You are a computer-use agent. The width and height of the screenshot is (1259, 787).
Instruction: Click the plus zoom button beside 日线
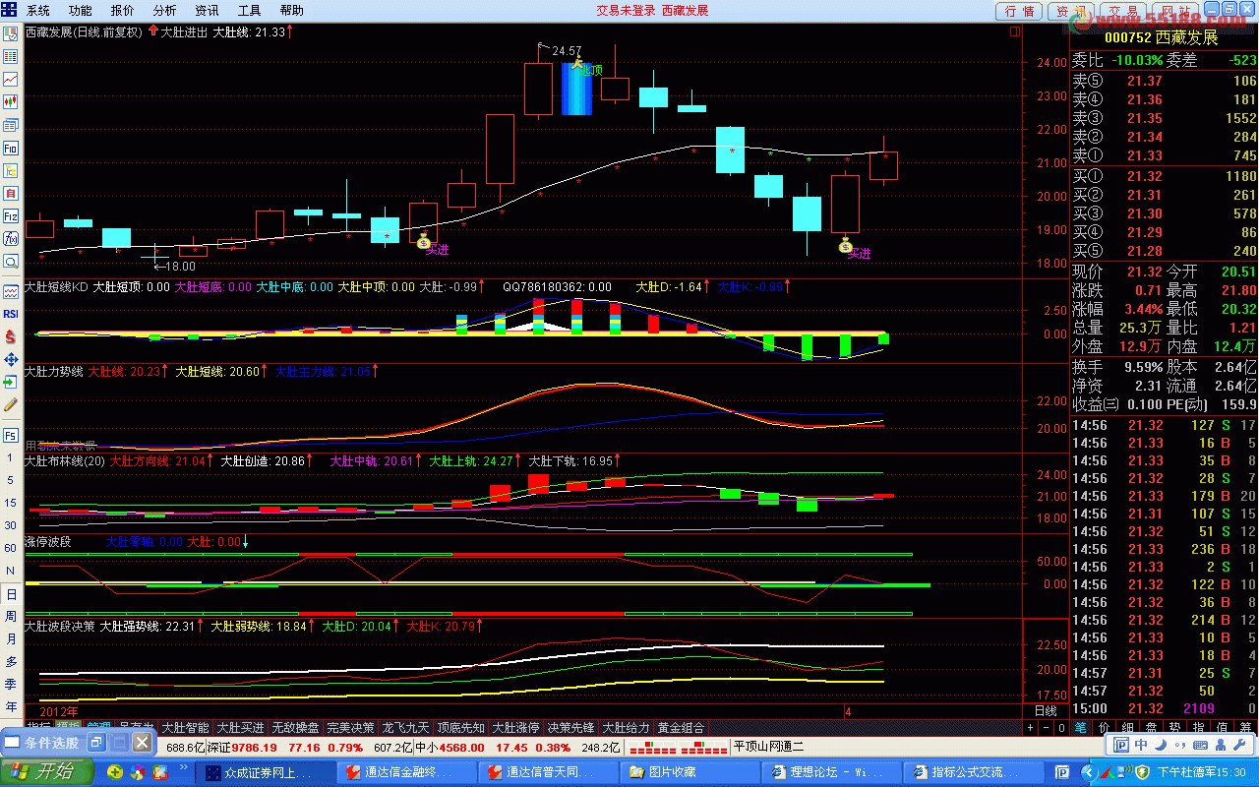[x=1030, y=728]
